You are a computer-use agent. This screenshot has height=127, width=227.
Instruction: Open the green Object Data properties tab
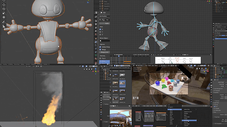(x=96, y=55)
